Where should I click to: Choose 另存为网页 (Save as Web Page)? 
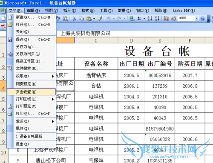(31, 54)
